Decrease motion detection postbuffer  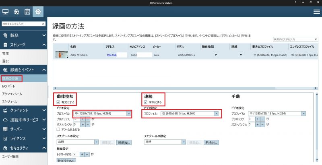[88, 124]
